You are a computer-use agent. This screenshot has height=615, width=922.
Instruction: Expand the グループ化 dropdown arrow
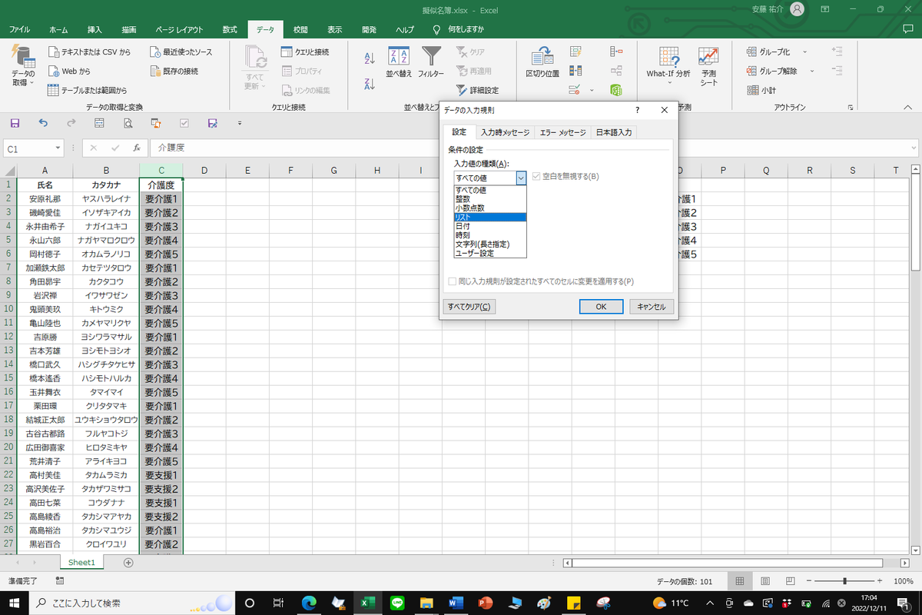[804, 52]
